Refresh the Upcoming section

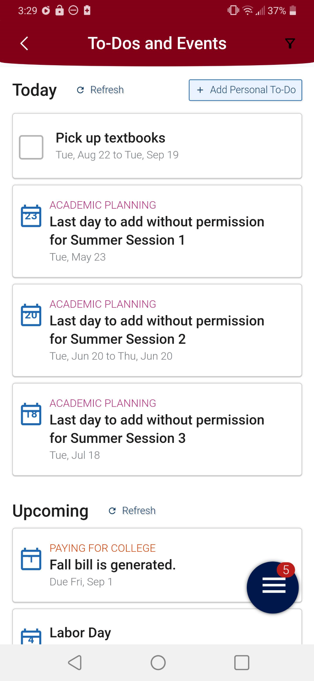(132, 510)
